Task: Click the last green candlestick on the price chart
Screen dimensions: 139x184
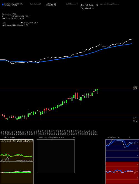Action: (98, 90)
